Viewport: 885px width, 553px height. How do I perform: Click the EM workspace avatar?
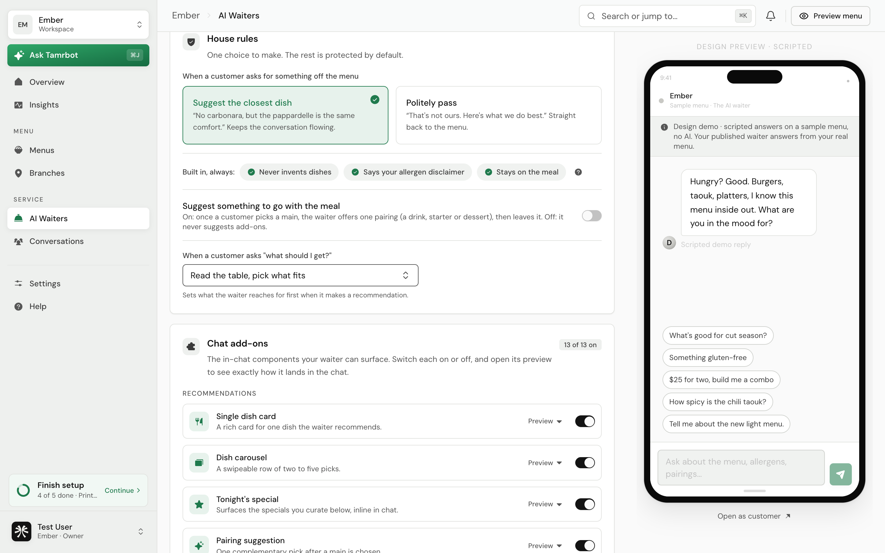point(23,25)
